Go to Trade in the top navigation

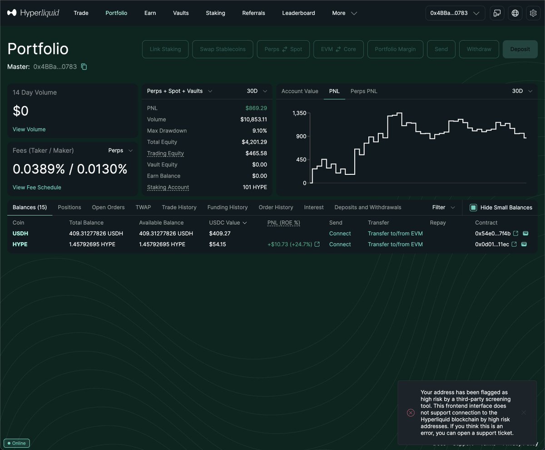tap(81, 13)
